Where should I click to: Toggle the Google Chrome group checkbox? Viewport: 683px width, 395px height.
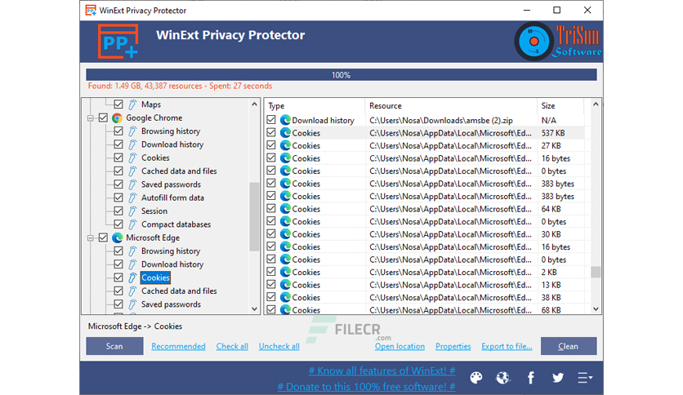pos(103,118)
